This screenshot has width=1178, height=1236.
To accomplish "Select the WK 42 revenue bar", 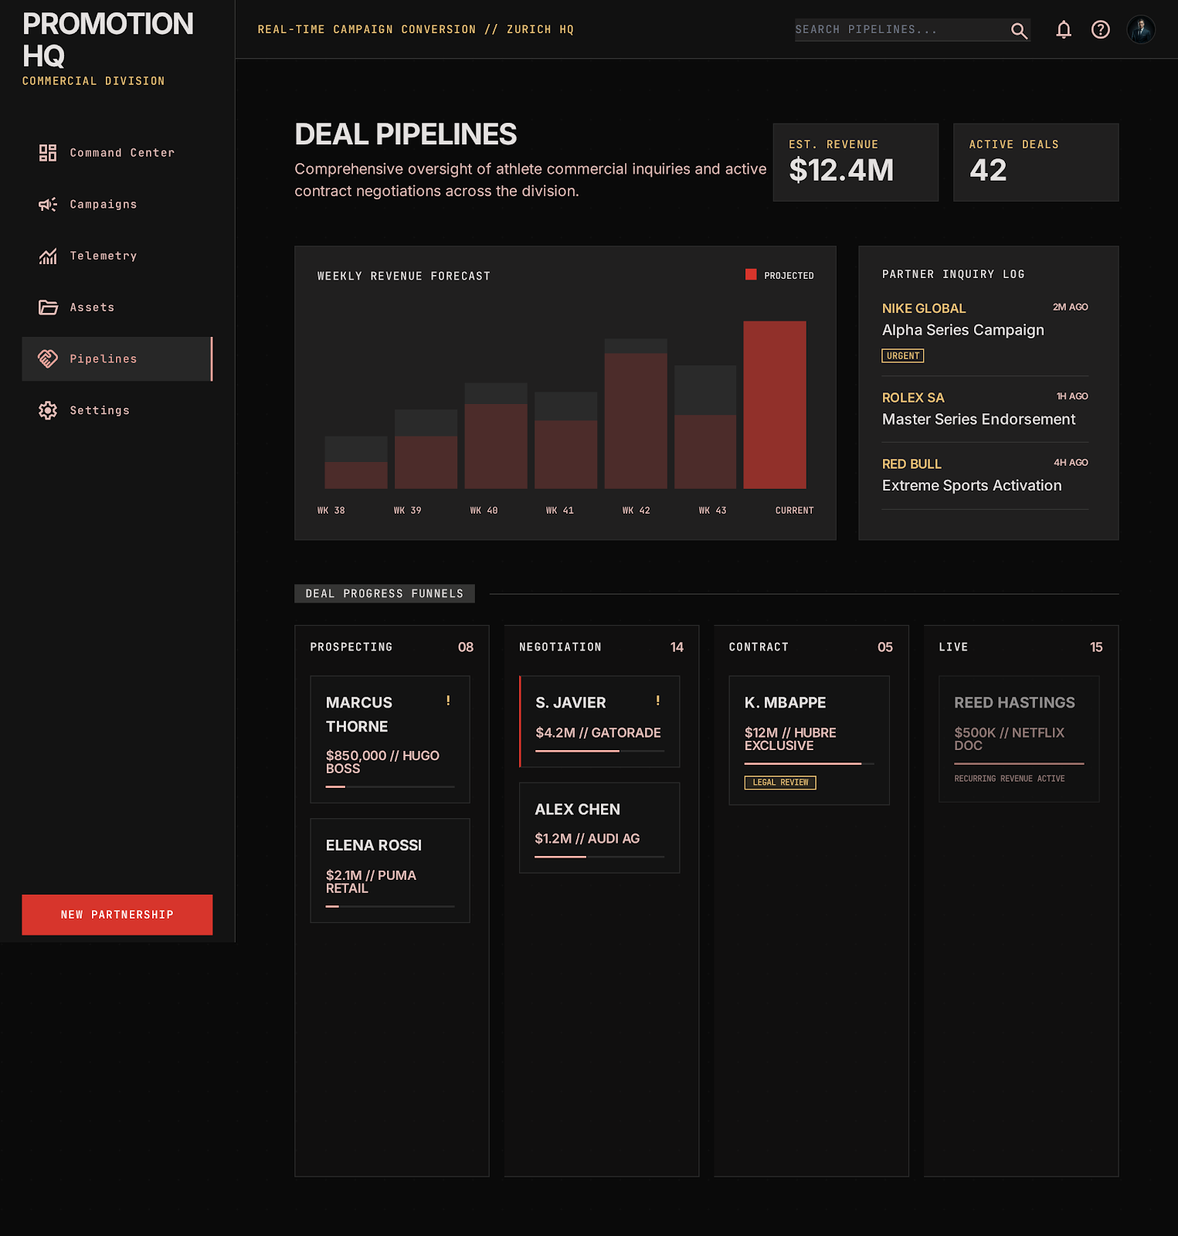I will (636, 414).
